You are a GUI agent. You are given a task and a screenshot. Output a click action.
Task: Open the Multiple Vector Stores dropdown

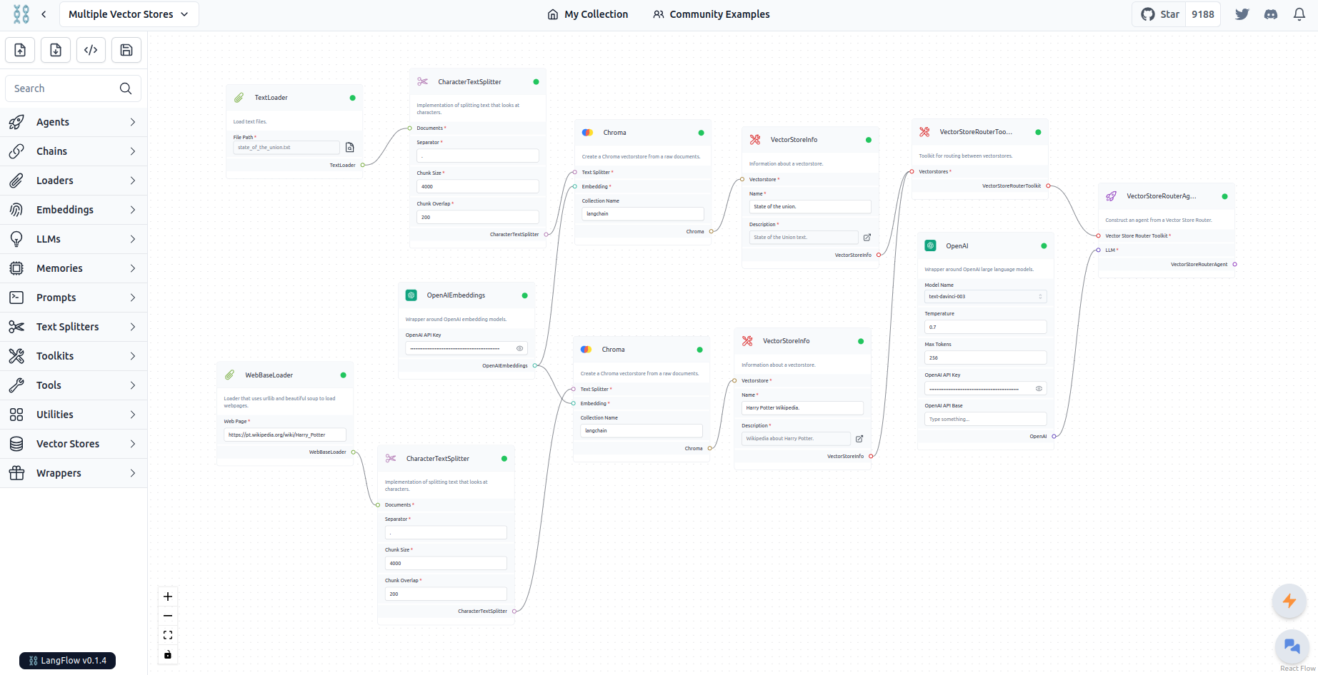[129, 14]
